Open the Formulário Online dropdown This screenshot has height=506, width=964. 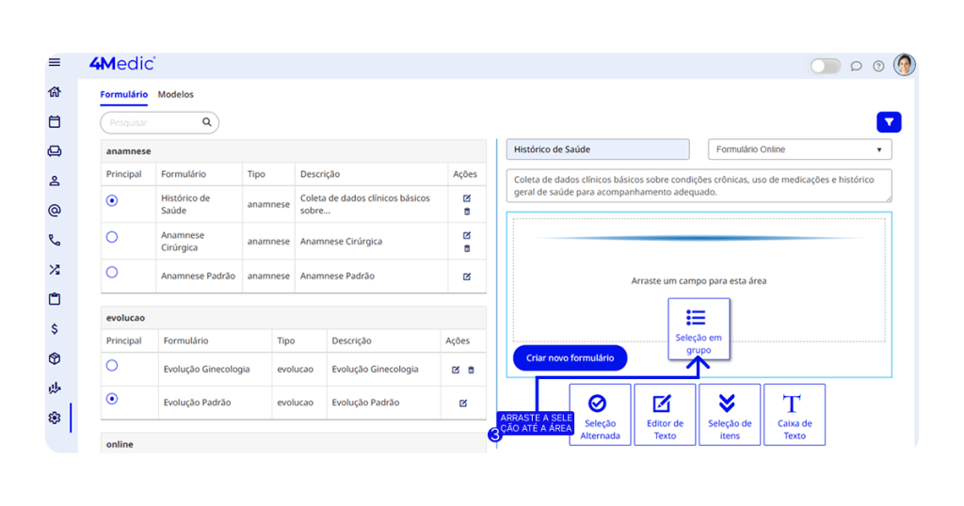click(x=799, y=150)
